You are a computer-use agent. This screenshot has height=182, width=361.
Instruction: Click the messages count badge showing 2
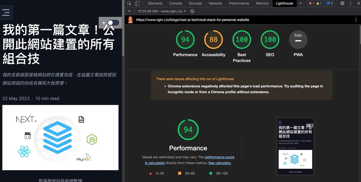click(330, 3)
